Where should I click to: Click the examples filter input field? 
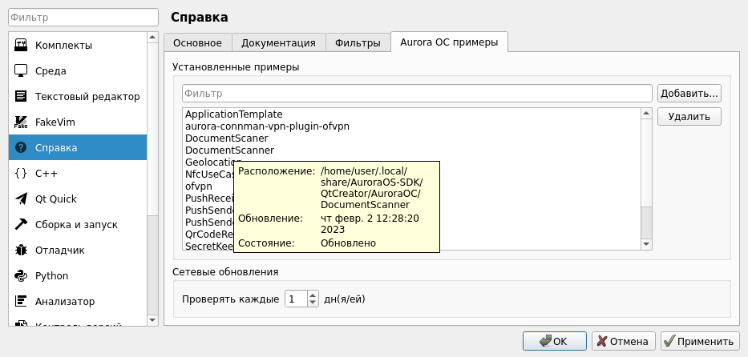(x=417, y=94)
